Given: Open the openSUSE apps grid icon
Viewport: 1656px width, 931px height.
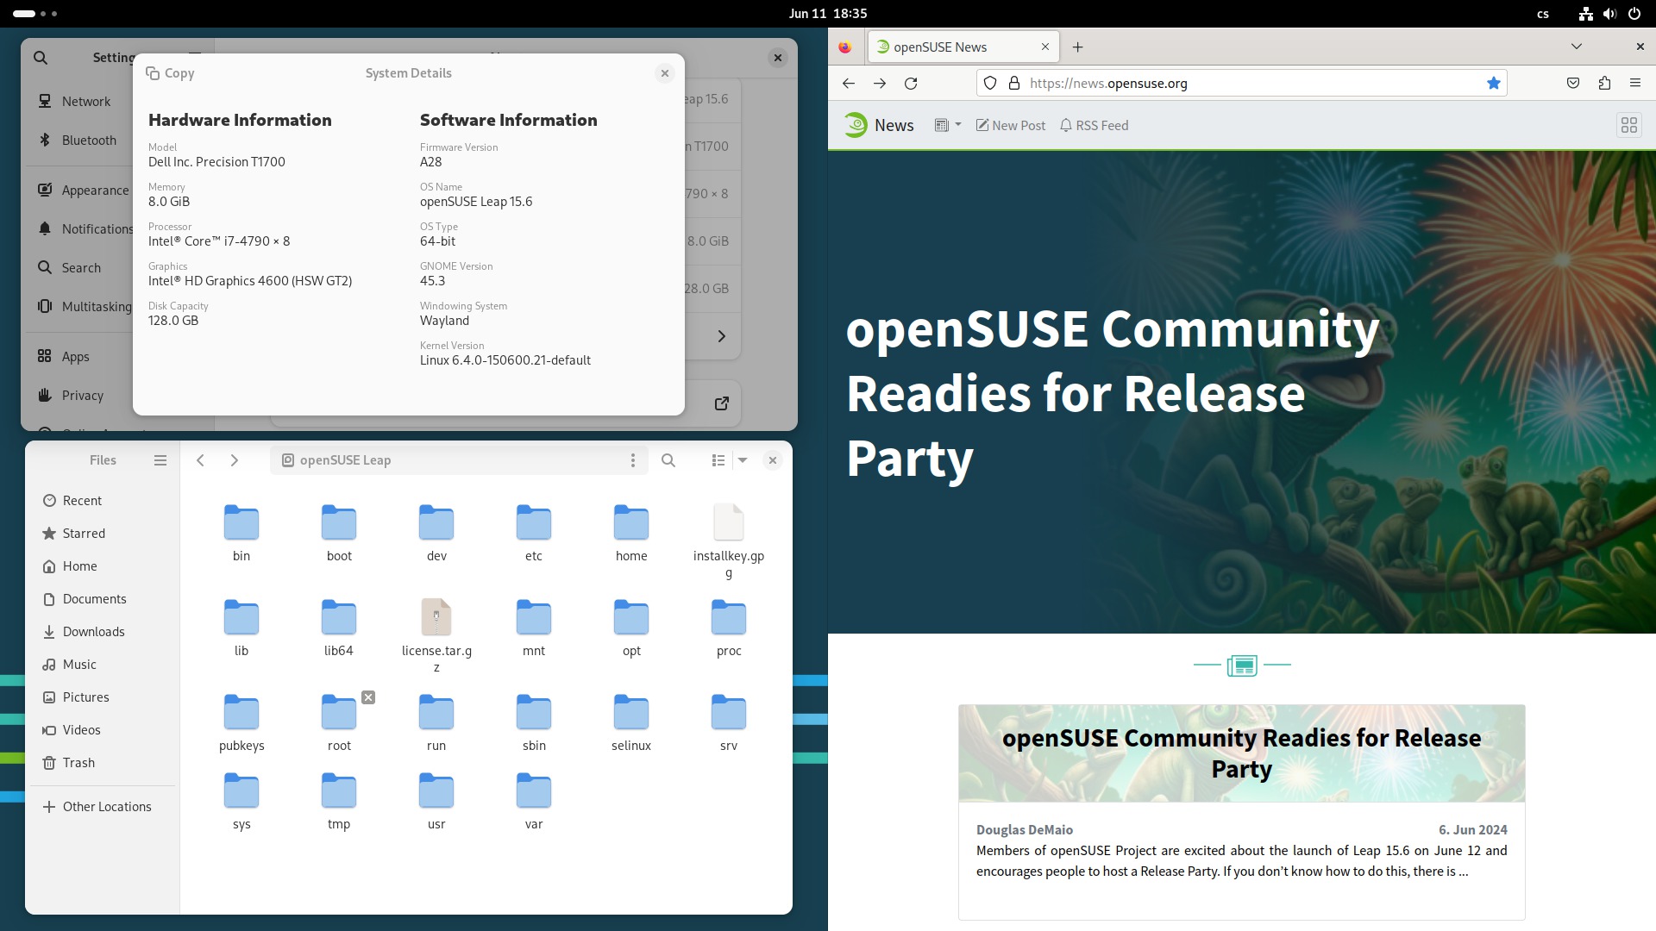Looking at the screenshot, I should pos(1629,126).
